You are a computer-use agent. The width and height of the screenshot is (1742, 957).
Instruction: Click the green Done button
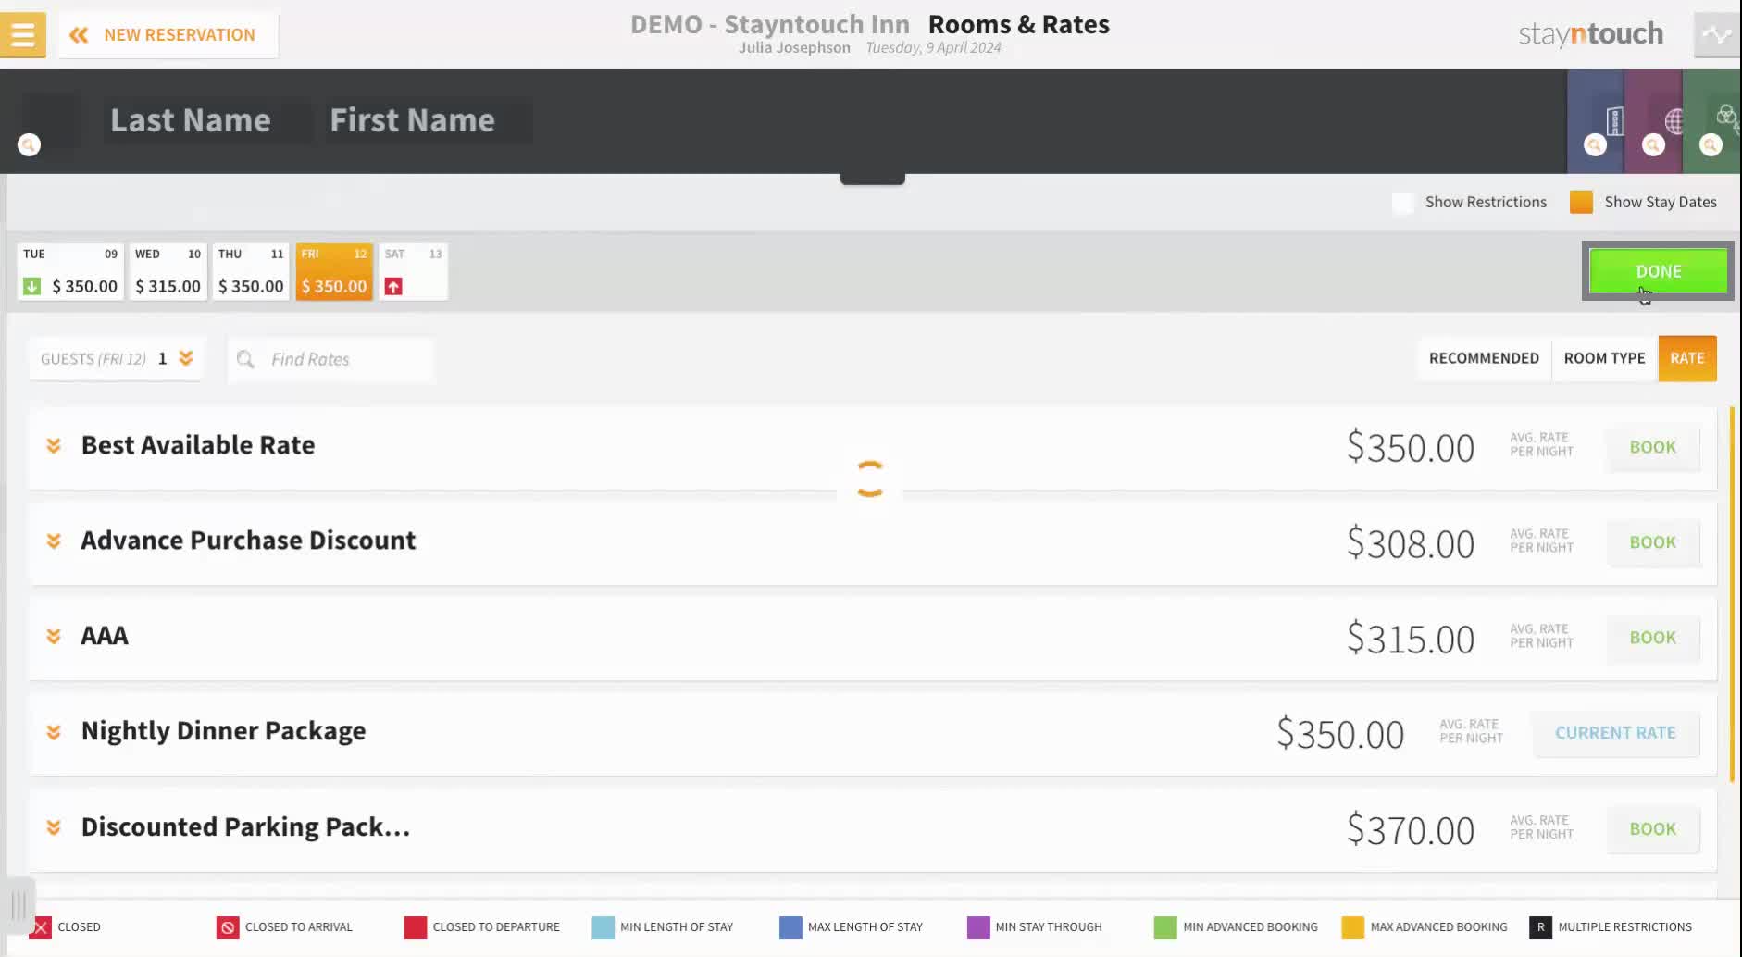pyautogui.click(x=1658, y=271)
